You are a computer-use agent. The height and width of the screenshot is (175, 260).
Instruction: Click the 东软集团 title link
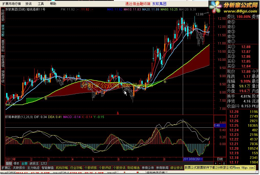pos(159,4)
